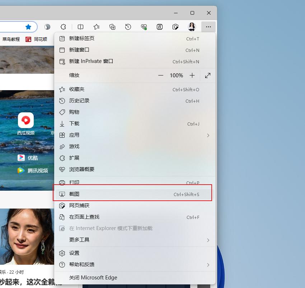Open the 西瓜视频 shortcut icon
The width and height of the screenshot is (305, 288).
pos(25,120)
